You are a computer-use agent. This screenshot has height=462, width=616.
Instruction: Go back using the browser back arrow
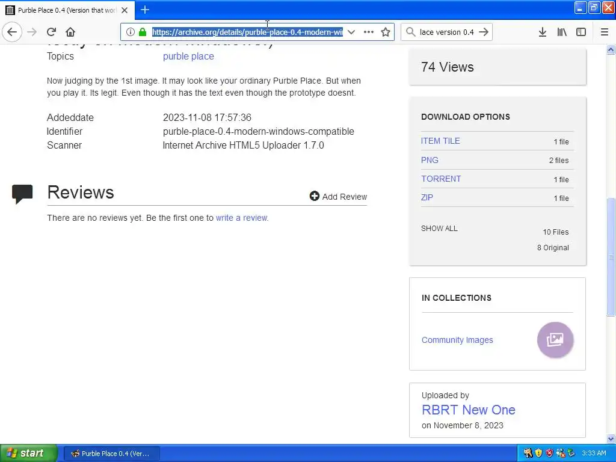[12, 32]
